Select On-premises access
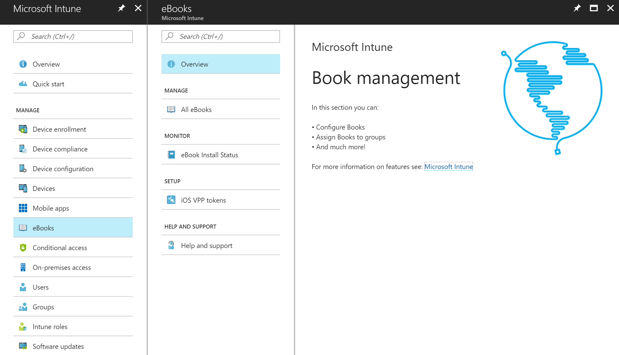Screen dimensions: 619x355 pos(62,267)
